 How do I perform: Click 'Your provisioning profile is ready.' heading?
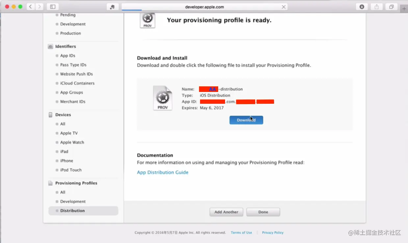pyautogui.click(x=219, y=20)
